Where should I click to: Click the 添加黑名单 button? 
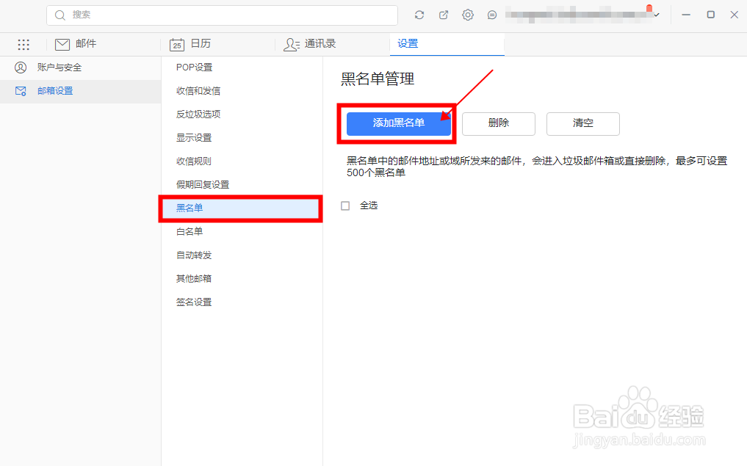pyautogui.click(x=398, y=123)
